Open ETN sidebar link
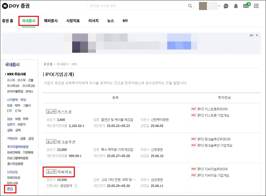 pos(18,111)
